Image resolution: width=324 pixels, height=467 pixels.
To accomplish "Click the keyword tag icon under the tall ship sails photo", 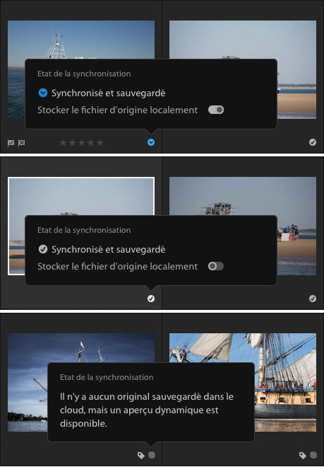I will 303,455.
